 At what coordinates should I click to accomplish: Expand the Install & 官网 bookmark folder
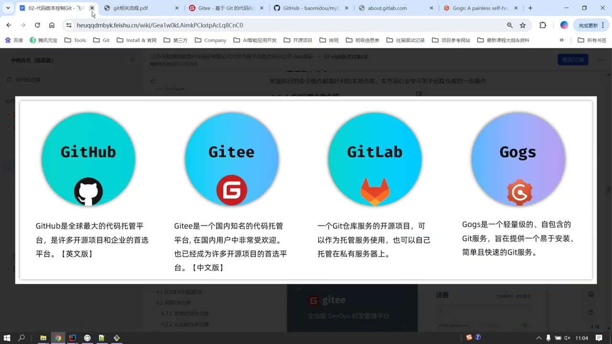point(136,40)
